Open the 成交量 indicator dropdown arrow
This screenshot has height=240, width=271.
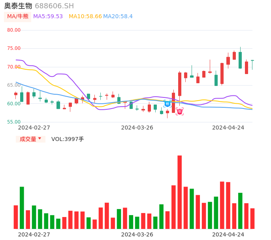coord(40,139)
